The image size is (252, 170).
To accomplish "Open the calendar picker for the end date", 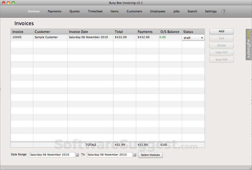I will [135, 155].
